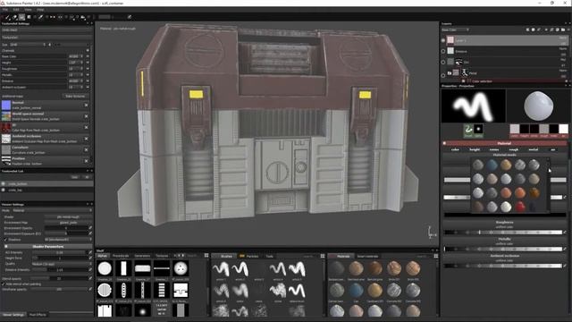Open the File menu
Screen dimensions: 572x322
coord(5,10)
